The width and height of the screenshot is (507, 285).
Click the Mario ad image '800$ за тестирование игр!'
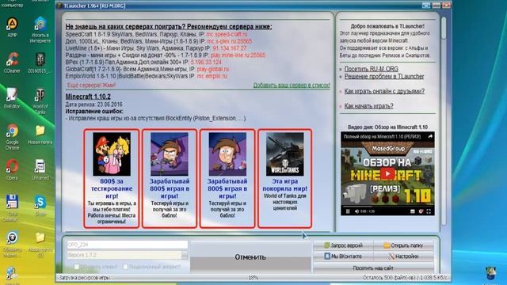point(112,154)
